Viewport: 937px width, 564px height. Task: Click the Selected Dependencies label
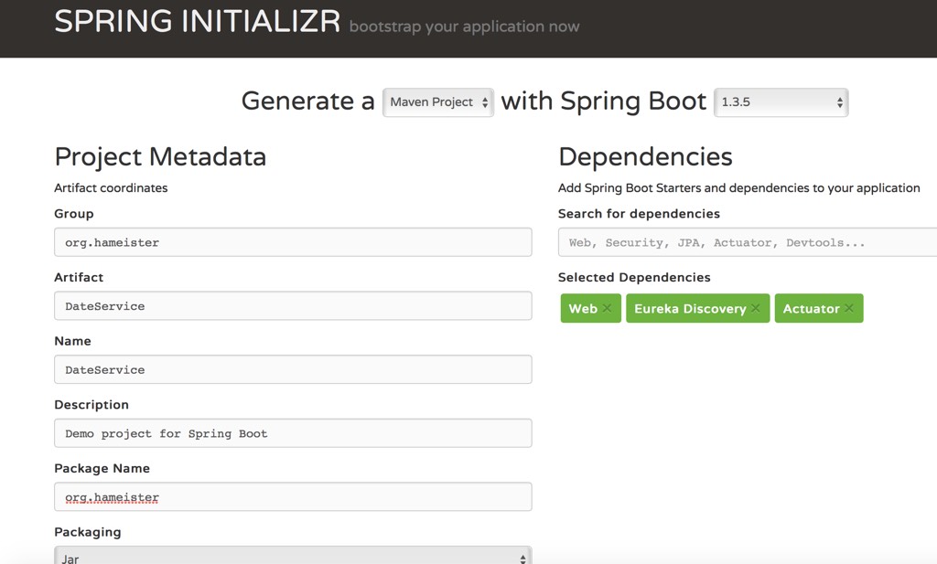pos(634,277)
